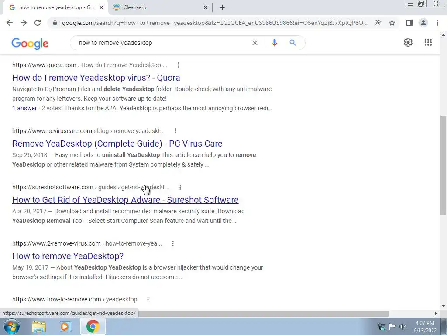Click the 'https://www.pcviruscare.com' result URL

tap(52, 131)
